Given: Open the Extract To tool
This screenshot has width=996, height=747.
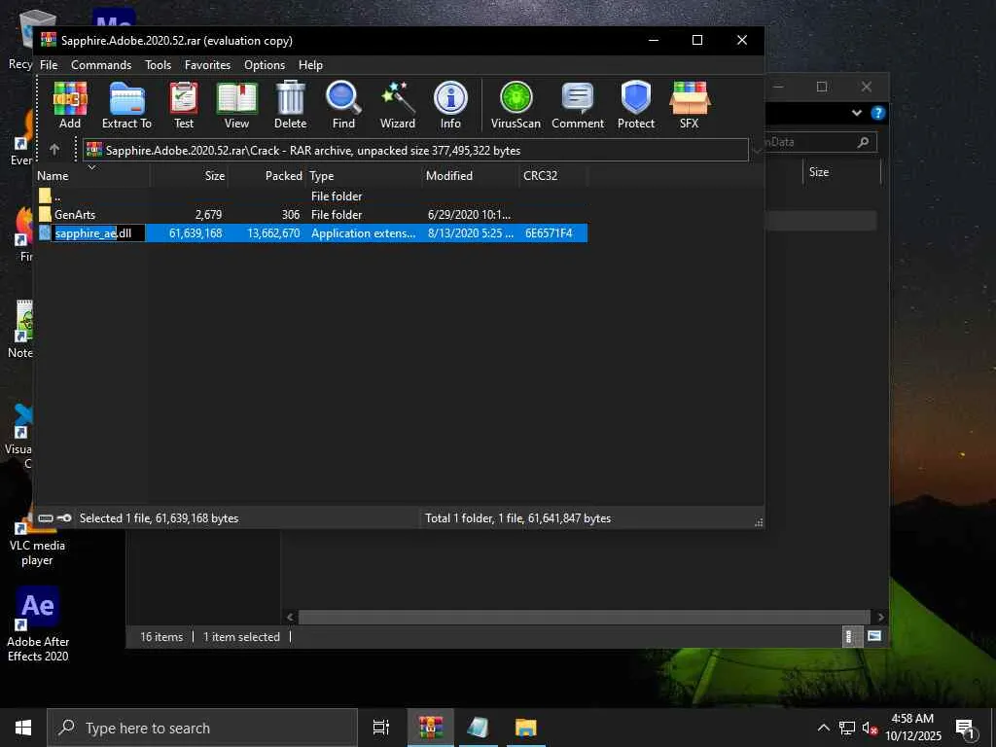Looking at the screenshot, I should tap(127, 105).
